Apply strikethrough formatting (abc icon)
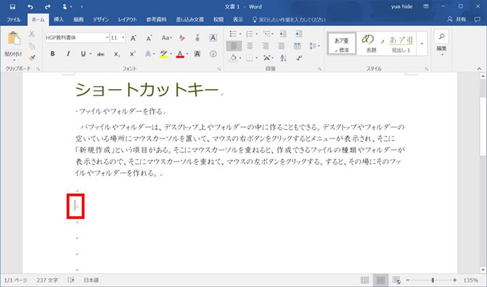 point(101,54)
